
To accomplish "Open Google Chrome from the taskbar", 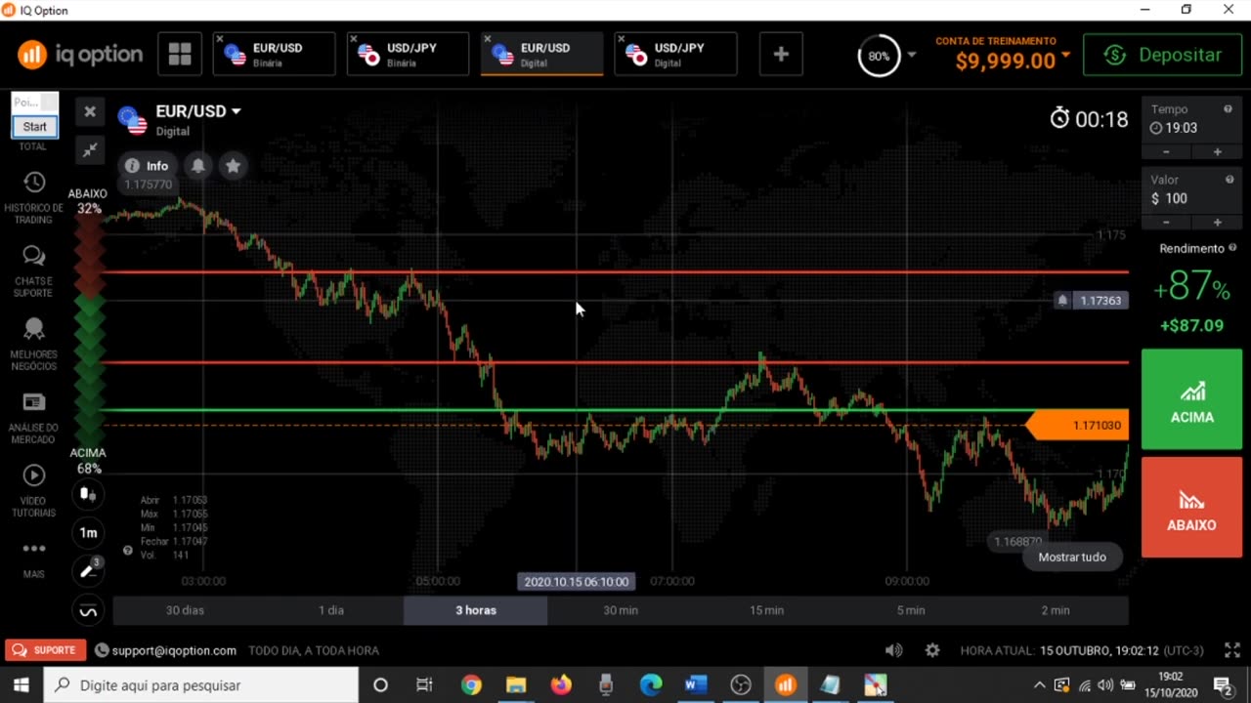I will coord(471,685).
